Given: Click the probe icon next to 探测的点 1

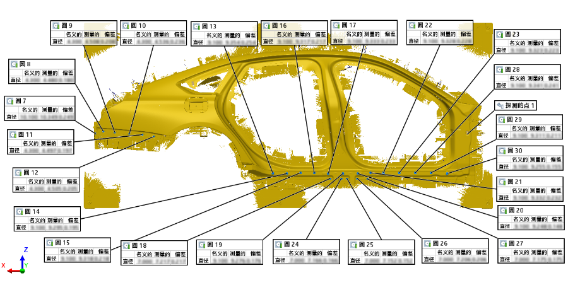Looking at the screenshot, I should pos(500,106).
